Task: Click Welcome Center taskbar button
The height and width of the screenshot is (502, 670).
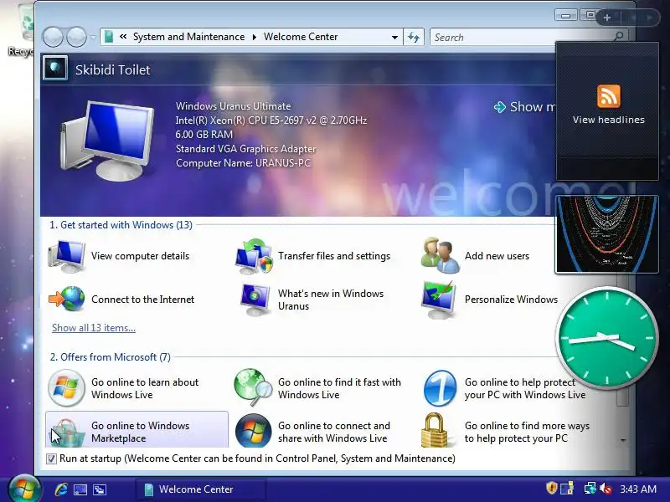Action: [x=200, y=489]
